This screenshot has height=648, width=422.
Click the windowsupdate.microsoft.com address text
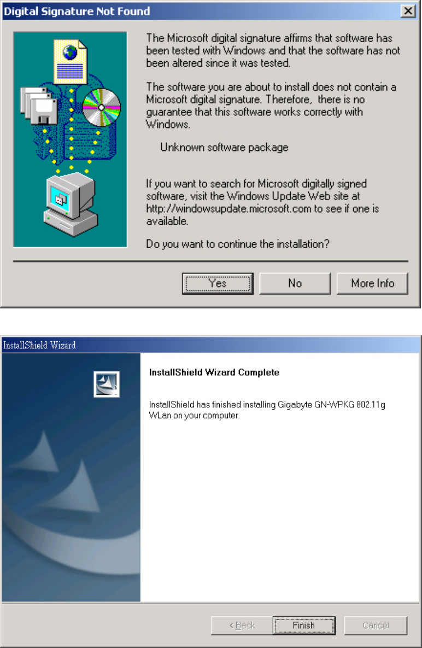[228, 209]
